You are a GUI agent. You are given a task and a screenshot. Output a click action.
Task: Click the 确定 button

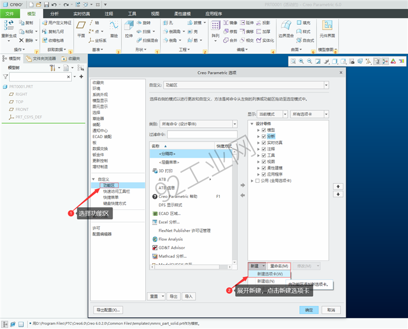(x=309, y=310)
